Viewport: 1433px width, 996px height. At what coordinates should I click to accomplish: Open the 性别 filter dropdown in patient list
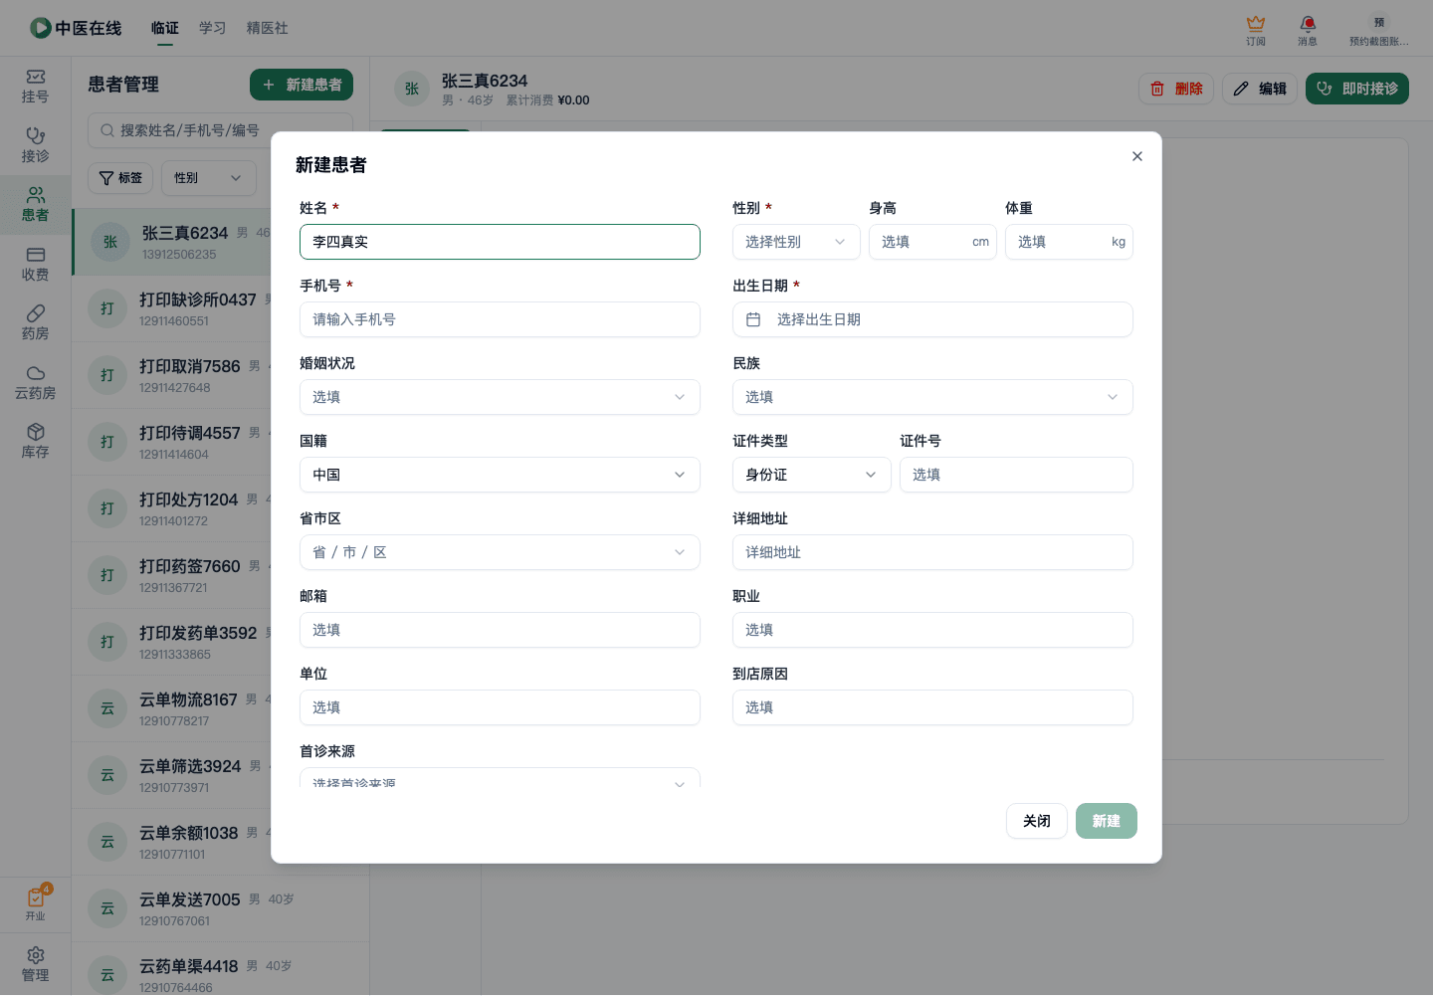(x=209, y=178)
